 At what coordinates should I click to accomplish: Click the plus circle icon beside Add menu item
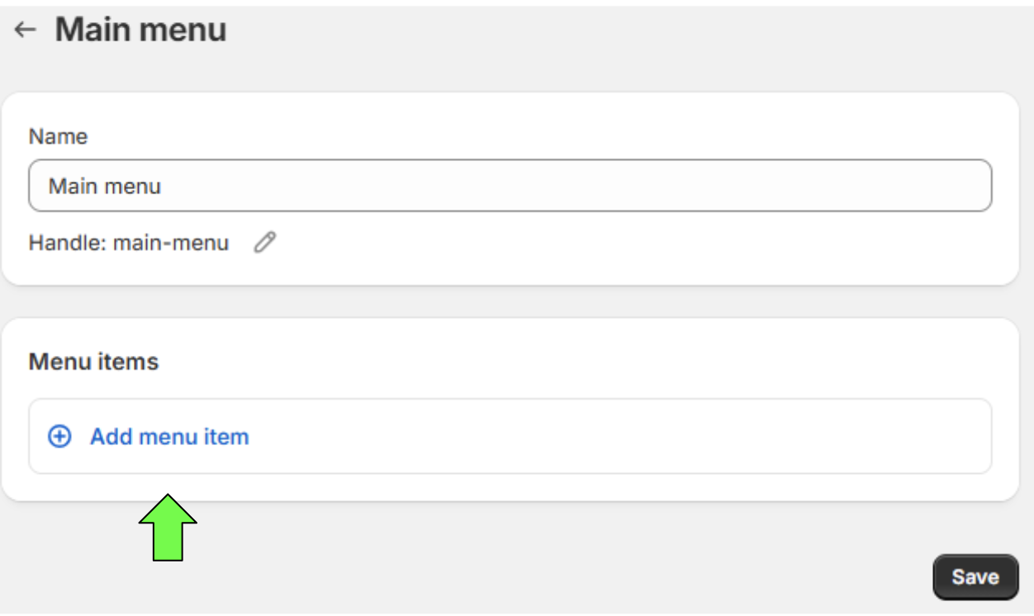pos(59,437)
